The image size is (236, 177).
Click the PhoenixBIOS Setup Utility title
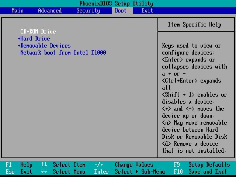click(x=117, y=3)
